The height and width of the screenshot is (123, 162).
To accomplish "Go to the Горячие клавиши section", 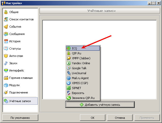I will 20,78.
